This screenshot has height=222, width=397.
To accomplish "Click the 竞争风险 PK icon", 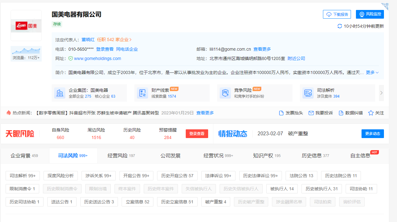I will click(x=225, y=93).
